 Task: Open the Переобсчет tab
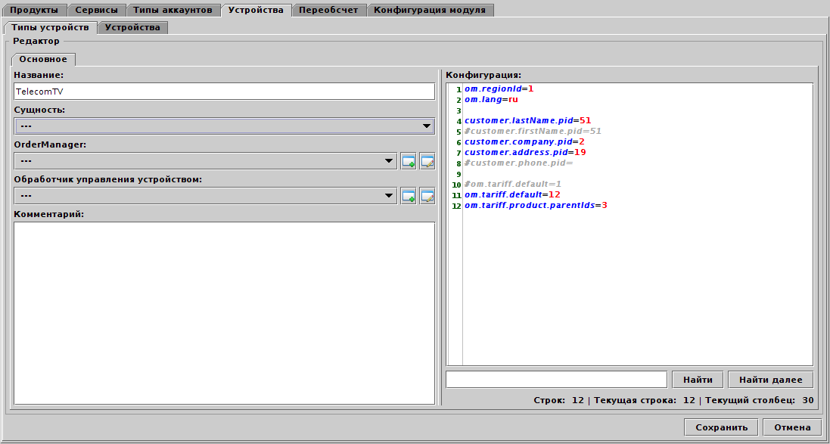pos(328,11)
